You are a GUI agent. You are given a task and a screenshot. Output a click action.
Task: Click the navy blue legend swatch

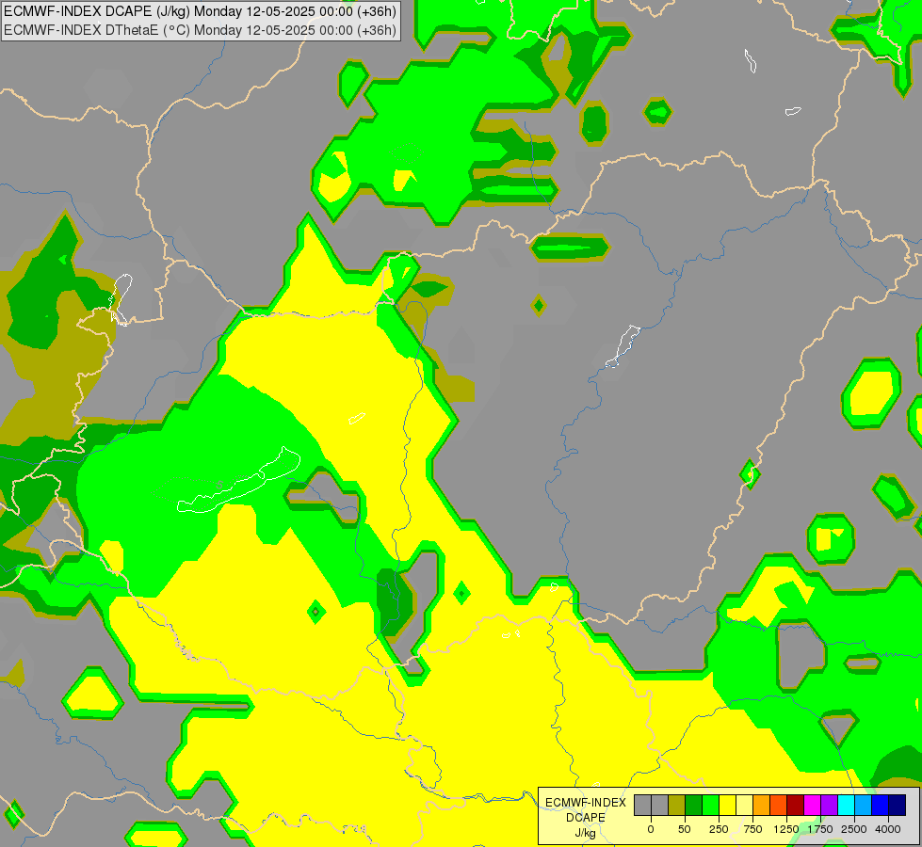tap(898, 805)
